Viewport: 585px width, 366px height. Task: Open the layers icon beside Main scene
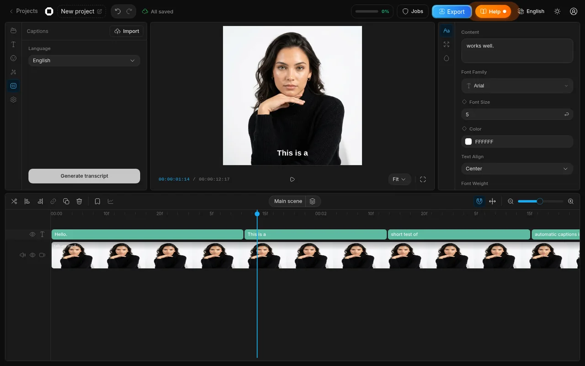(x=313, y=201)
